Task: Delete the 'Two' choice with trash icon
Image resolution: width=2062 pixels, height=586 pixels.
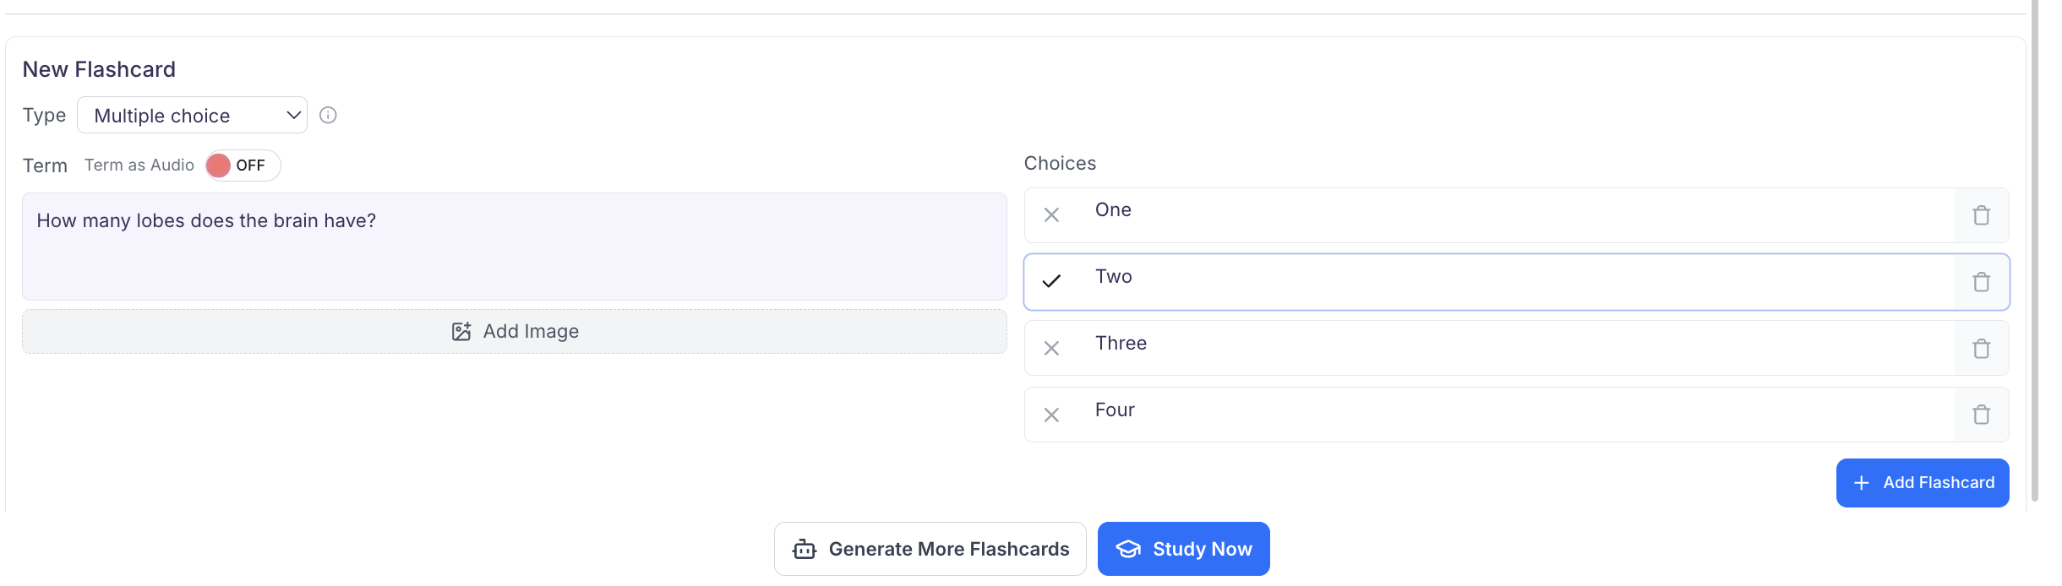Action: coord(1981,282)
